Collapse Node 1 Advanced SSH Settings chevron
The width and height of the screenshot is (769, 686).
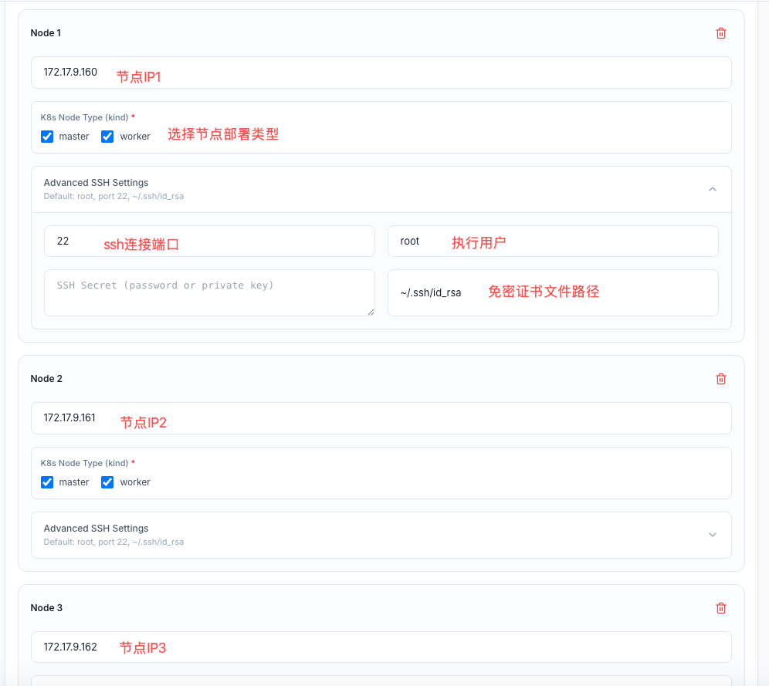click(x=712, y=189)
